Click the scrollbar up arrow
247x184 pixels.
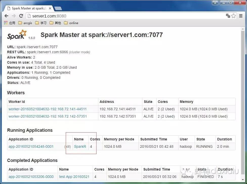point(243,29)
